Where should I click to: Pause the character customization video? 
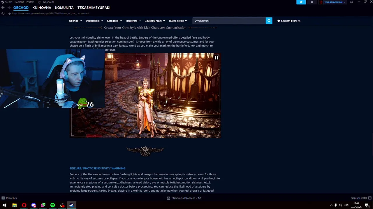(x=216, y=57)
